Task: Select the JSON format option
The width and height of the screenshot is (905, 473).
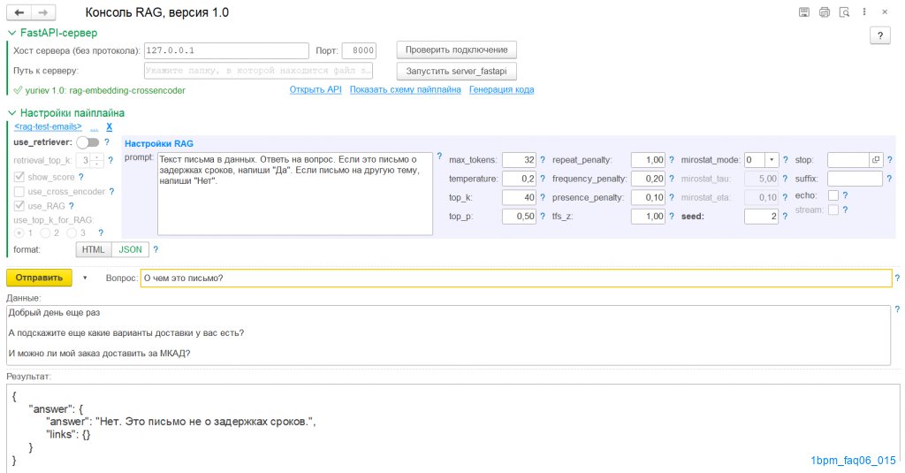Action: (x=130, y=250)
